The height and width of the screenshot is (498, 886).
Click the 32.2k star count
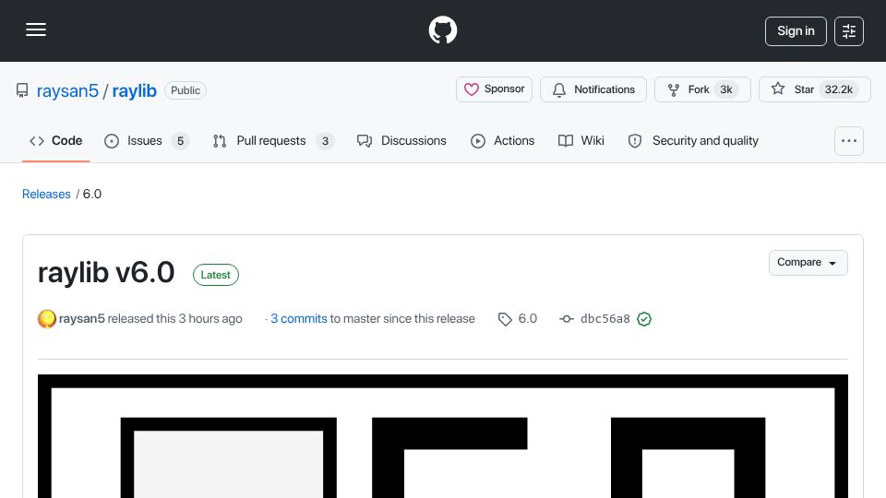(839, 89)
